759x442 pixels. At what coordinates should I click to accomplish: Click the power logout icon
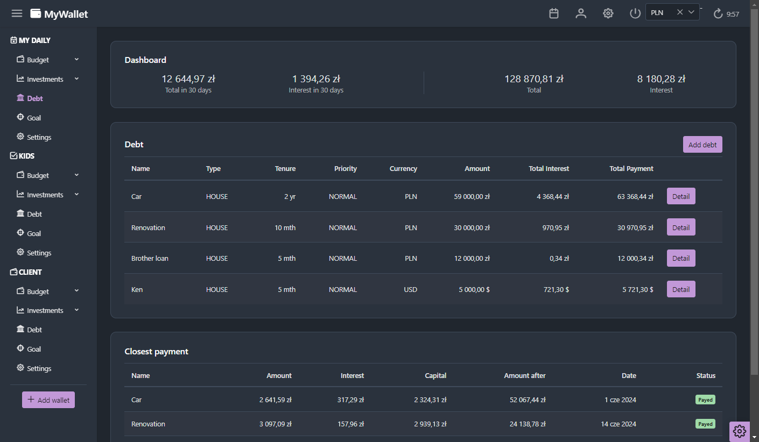[635, 13]
